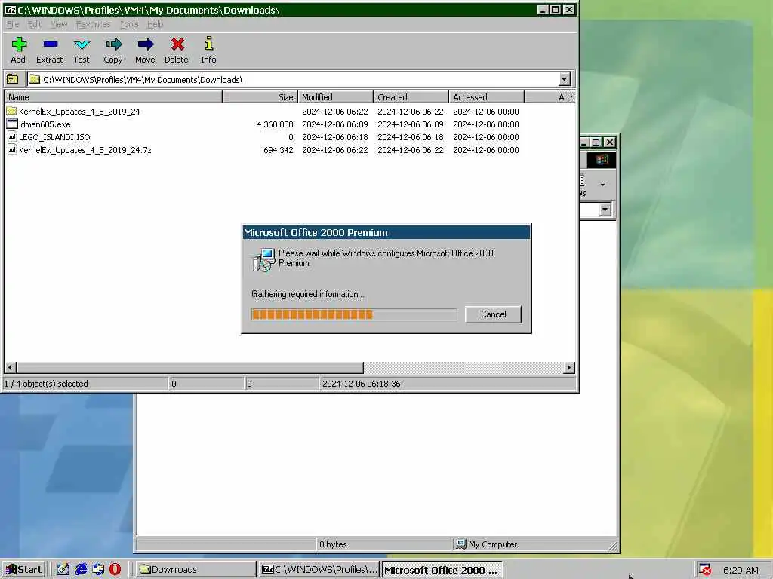The height and width of the screenshot is (579, 773).
Task: Click the 7-Zip title bar icon
Action: coord(10,9)
